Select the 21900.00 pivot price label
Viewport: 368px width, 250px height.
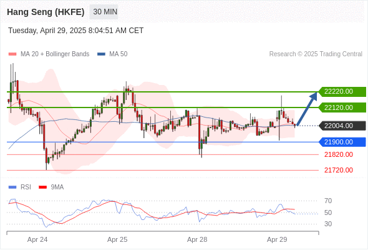click(342, 142)
